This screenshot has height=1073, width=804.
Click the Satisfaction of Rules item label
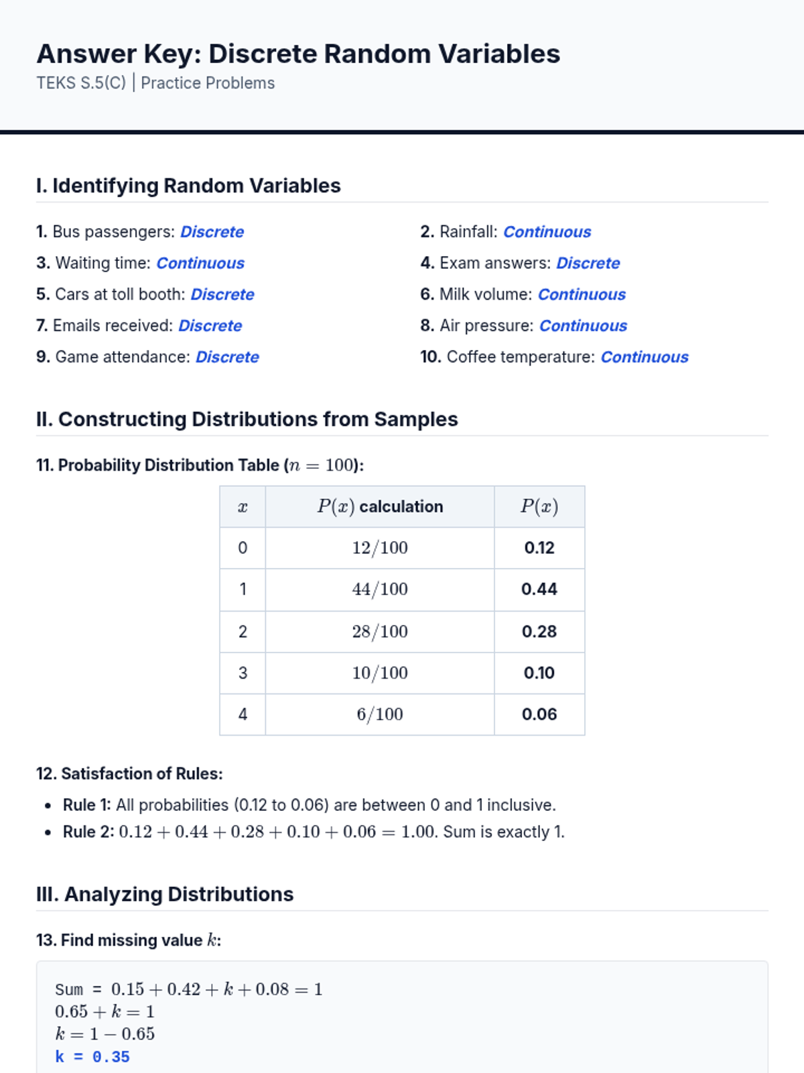[x=129, y=773]
